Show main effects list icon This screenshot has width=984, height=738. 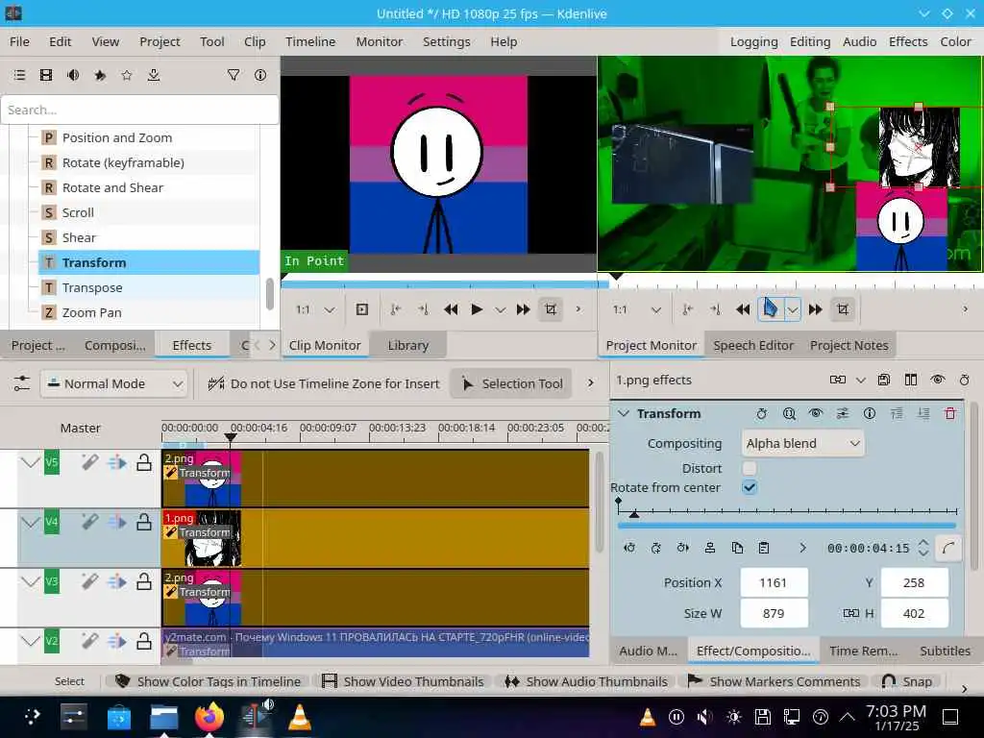(19, 75)
